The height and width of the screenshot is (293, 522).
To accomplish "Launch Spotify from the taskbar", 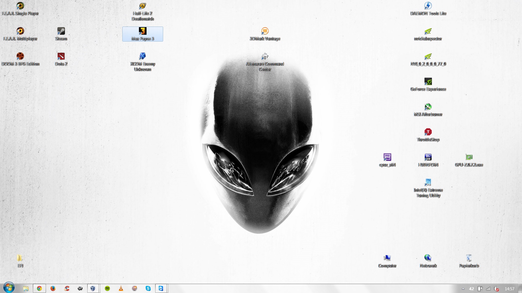I will tap(107, 288).
